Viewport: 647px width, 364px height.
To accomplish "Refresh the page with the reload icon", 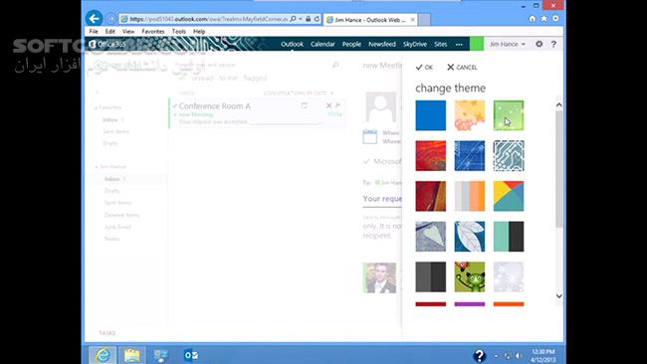I will (x=317, y=19).
